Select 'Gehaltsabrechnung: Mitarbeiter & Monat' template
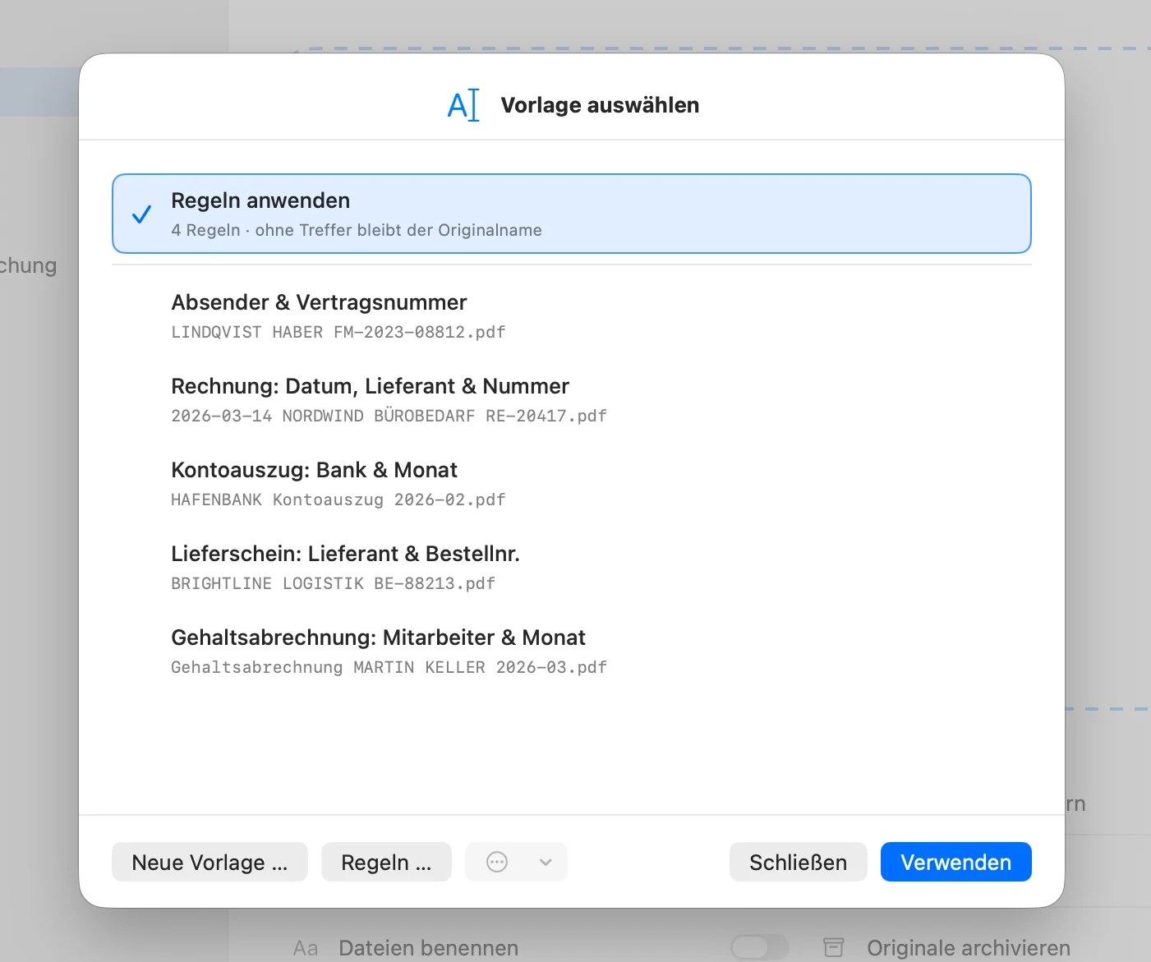The image size is (1151, 962). 572,651
